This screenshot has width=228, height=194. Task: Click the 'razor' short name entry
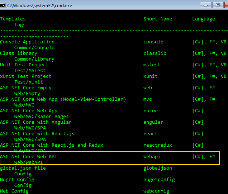coord(151,111)
